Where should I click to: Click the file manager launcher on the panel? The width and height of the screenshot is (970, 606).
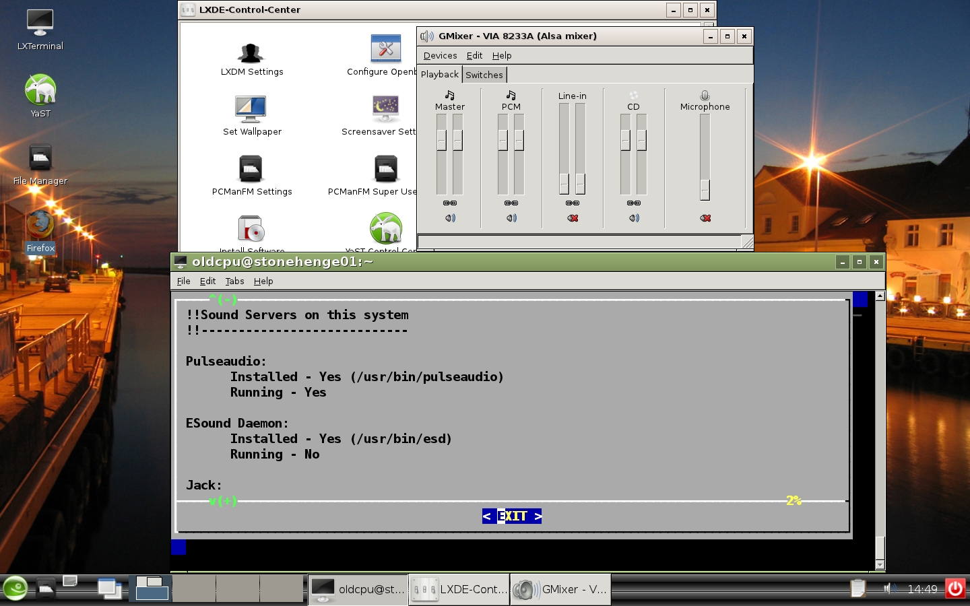click(x=45, y=589)
